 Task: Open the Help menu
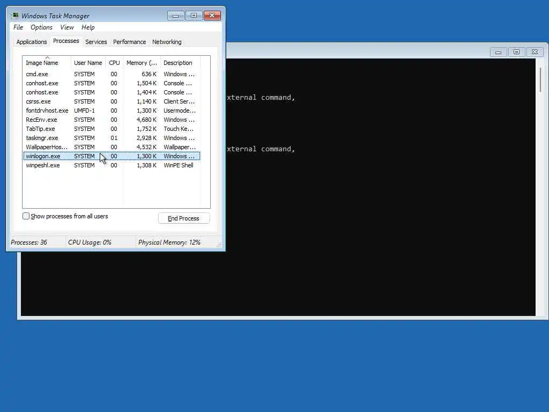[x=88, y=27]
